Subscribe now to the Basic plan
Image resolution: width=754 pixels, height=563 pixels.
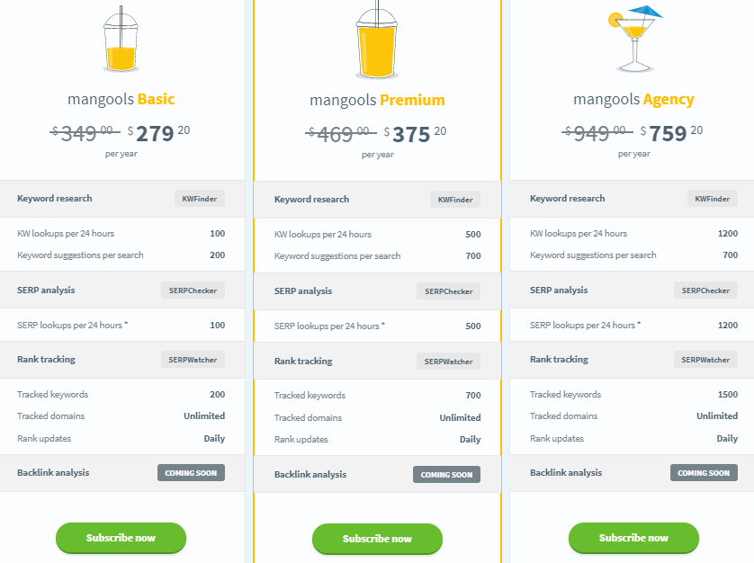point(121,538)
